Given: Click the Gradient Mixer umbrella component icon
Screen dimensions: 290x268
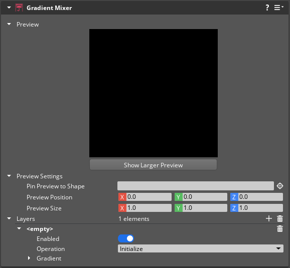Looking at the screenshot, I should 19,8.
